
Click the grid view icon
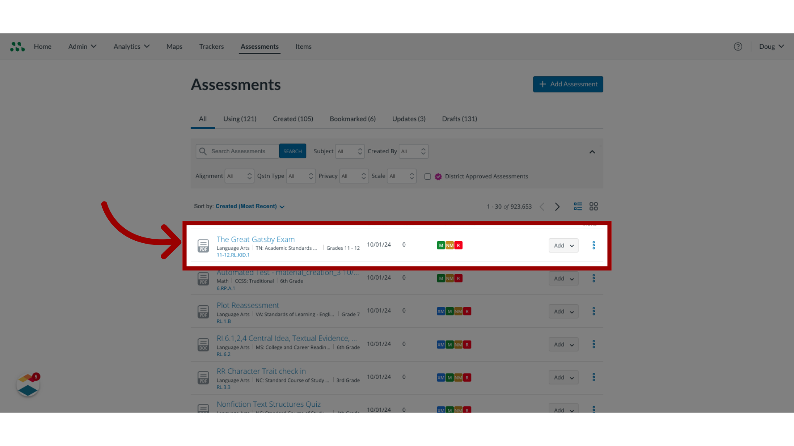[594, 206]
